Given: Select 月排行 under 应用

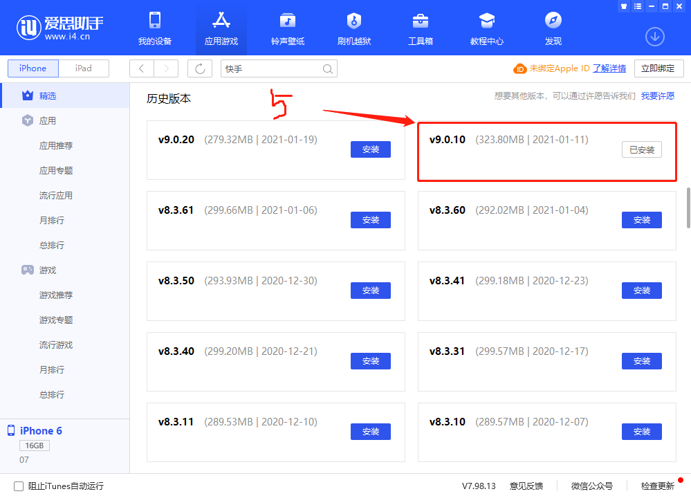Looking at the screenshot, I should [x=52, y=220].
